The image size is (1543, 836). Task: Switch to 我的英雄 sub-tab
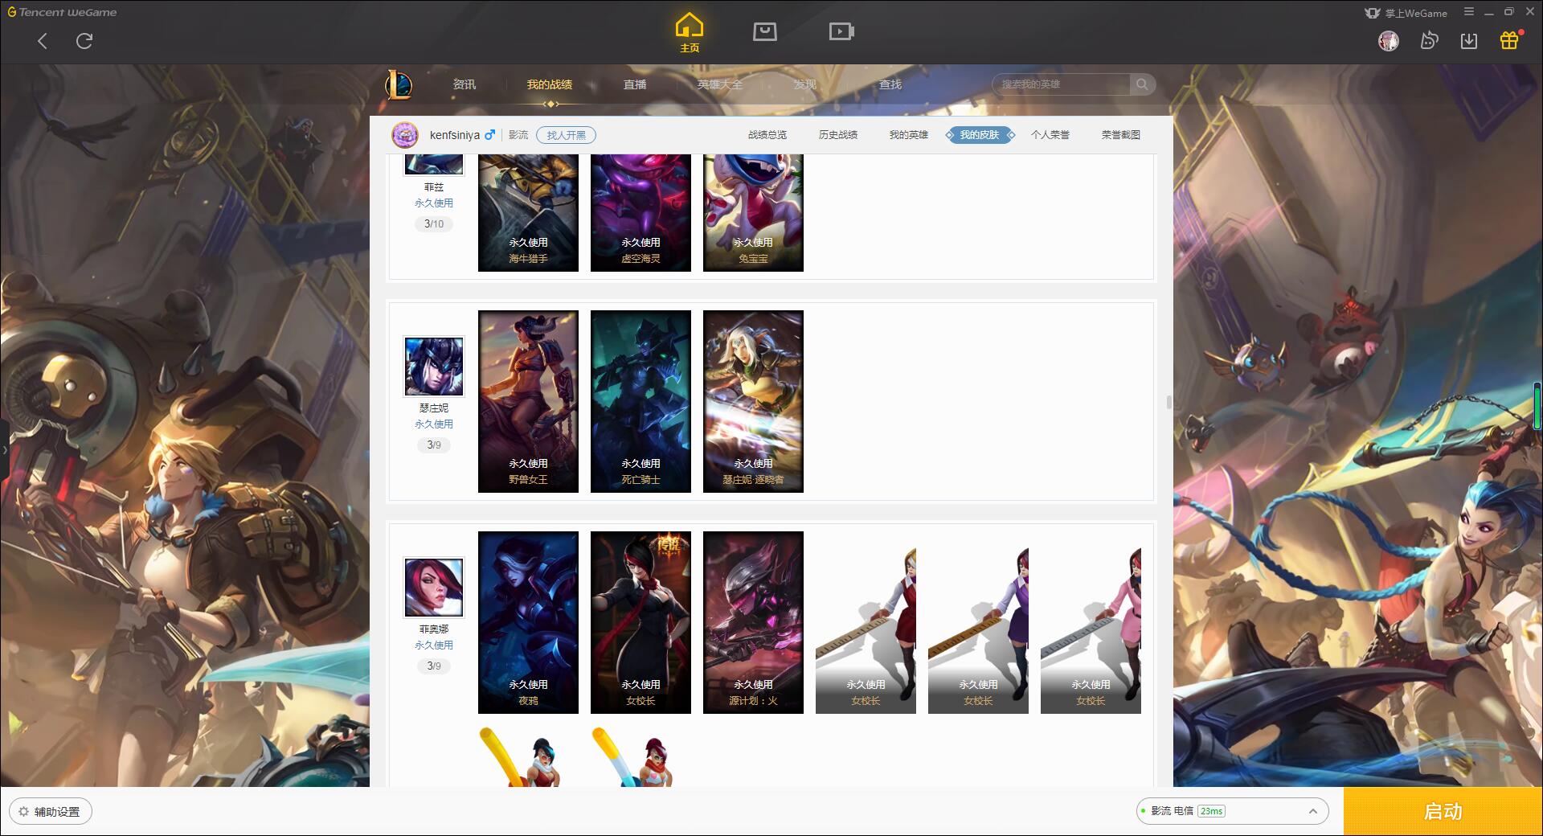(x=909, y=135)
